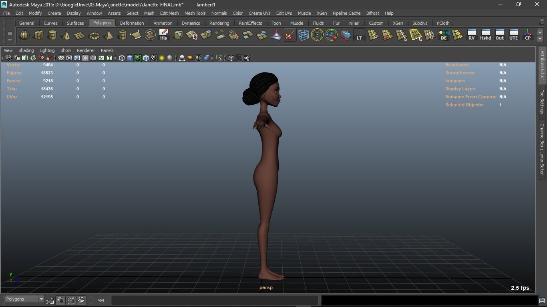The height and width of the screenshot is (307, 547).
Task: Create a polygon cone from the shelf
Action: point(66,35)
